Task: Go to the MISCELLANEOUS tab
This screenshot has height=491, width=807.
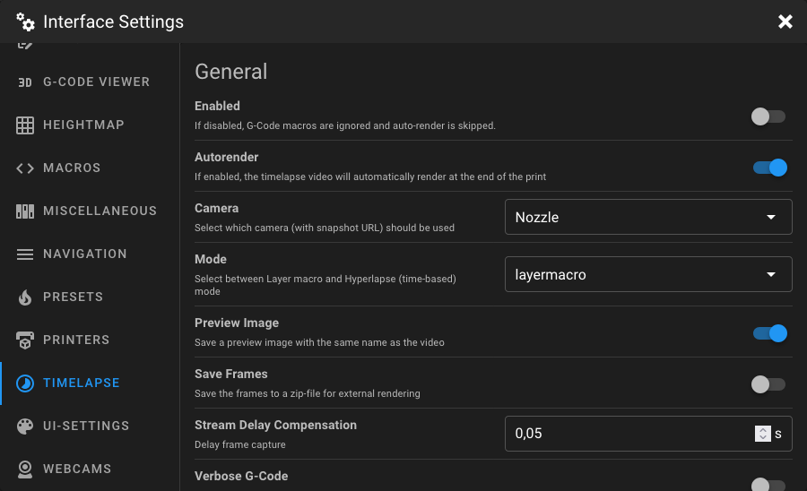Action: tap(90, 211)
